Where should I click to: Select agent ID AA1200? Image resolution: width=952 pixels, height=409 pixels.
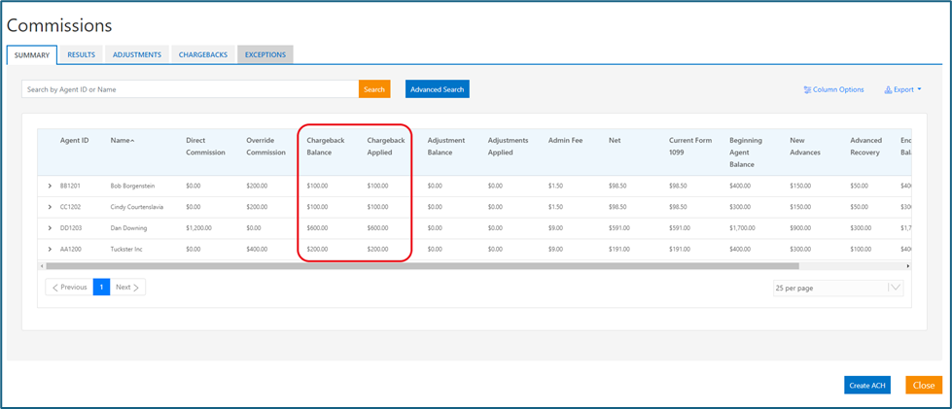(70, 250)
